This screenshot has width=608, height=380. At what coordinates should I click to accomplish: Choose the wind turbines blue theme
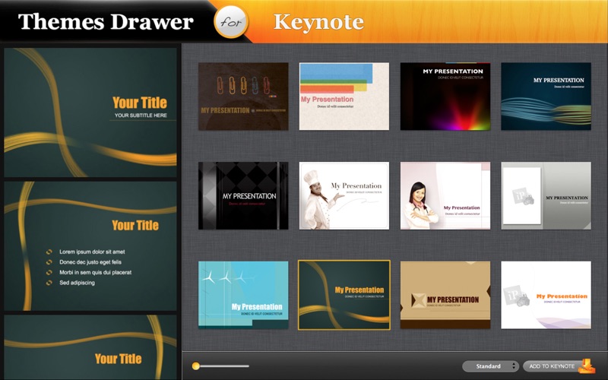pyautogui.click(x=243, y=295)
